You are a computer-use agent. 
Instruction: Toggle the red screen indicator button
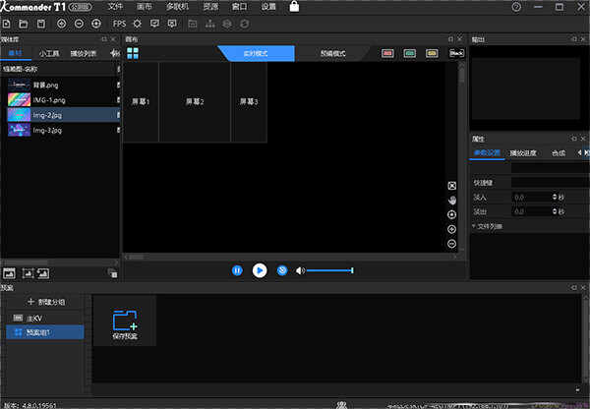(387, 53)
